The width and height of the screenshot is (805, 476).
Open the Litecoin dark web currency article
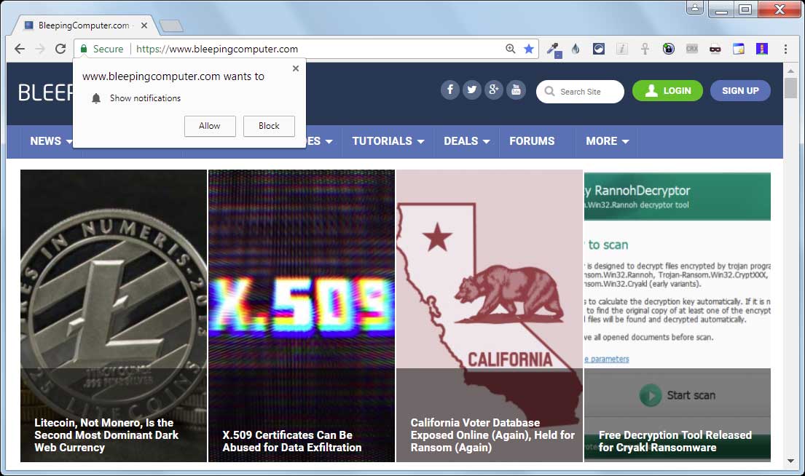(x=114, y=316)
